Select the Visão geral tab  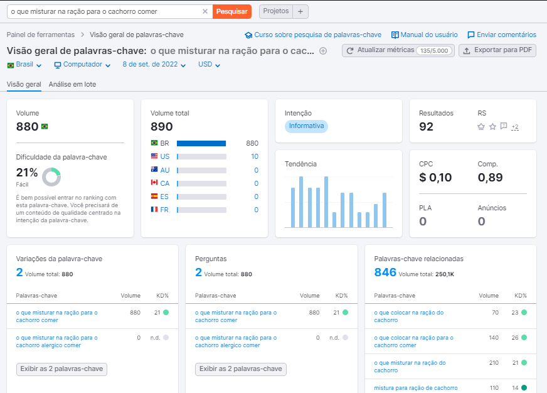click(23, 83)
